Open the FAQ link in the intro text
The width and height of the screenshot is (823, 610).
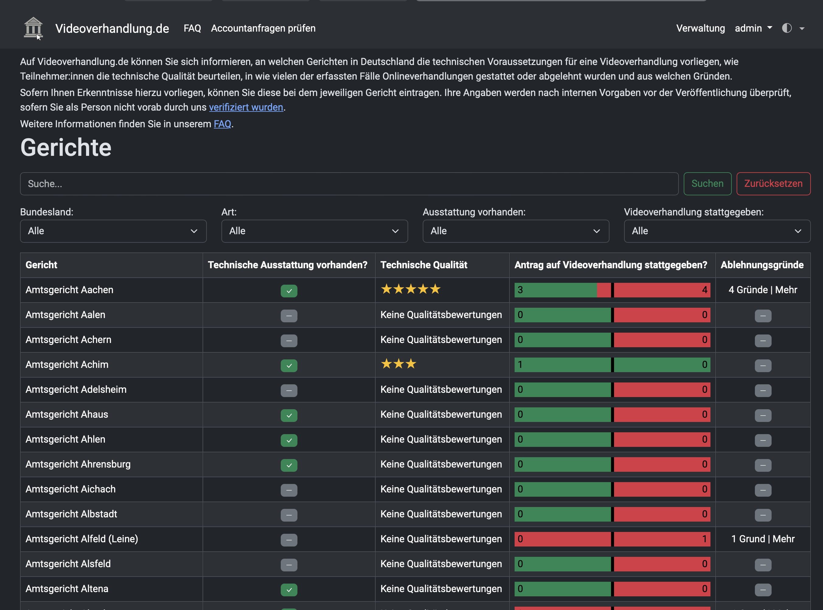[223, 124]
